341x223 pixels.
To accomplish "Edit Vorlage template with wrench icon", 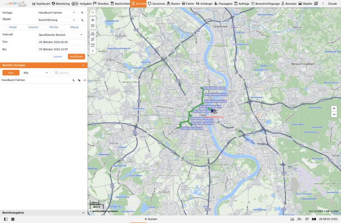I will [82, 13].
